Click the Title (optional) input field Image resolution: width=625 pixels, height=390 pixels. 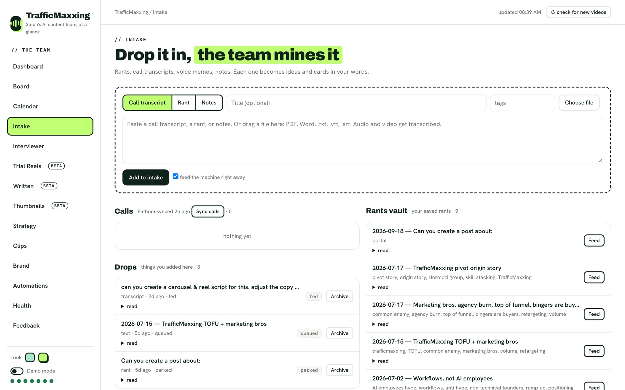pyautogui.click(x=356, y=103)
